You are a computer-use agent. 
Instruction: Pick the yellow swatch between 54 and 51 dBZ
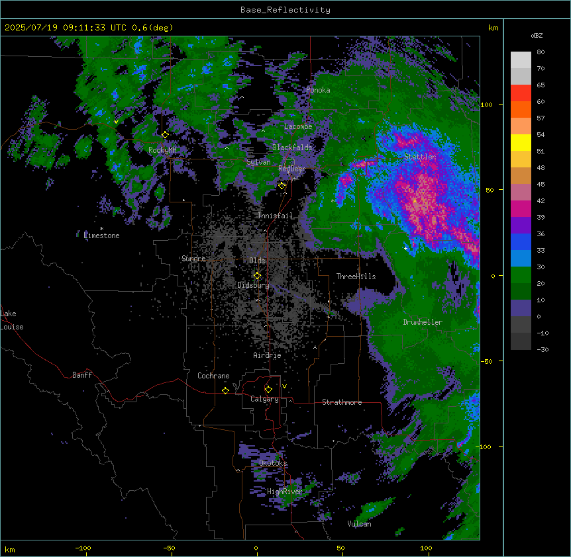tap(521, 142)
